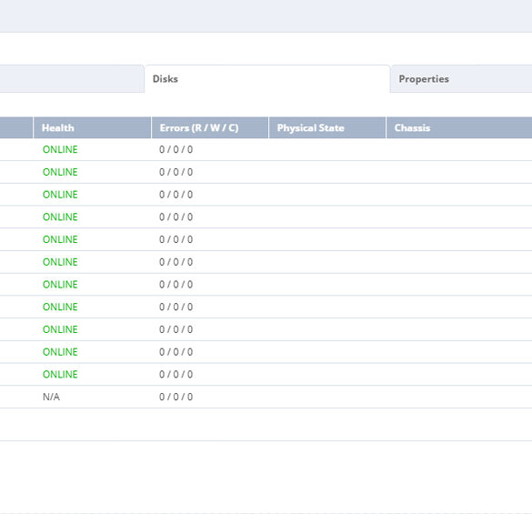Image resolution: width=532 pixels, height=514 pixels.
Task: Select the tenth ONLINE health status
Action: coord(60,352)
